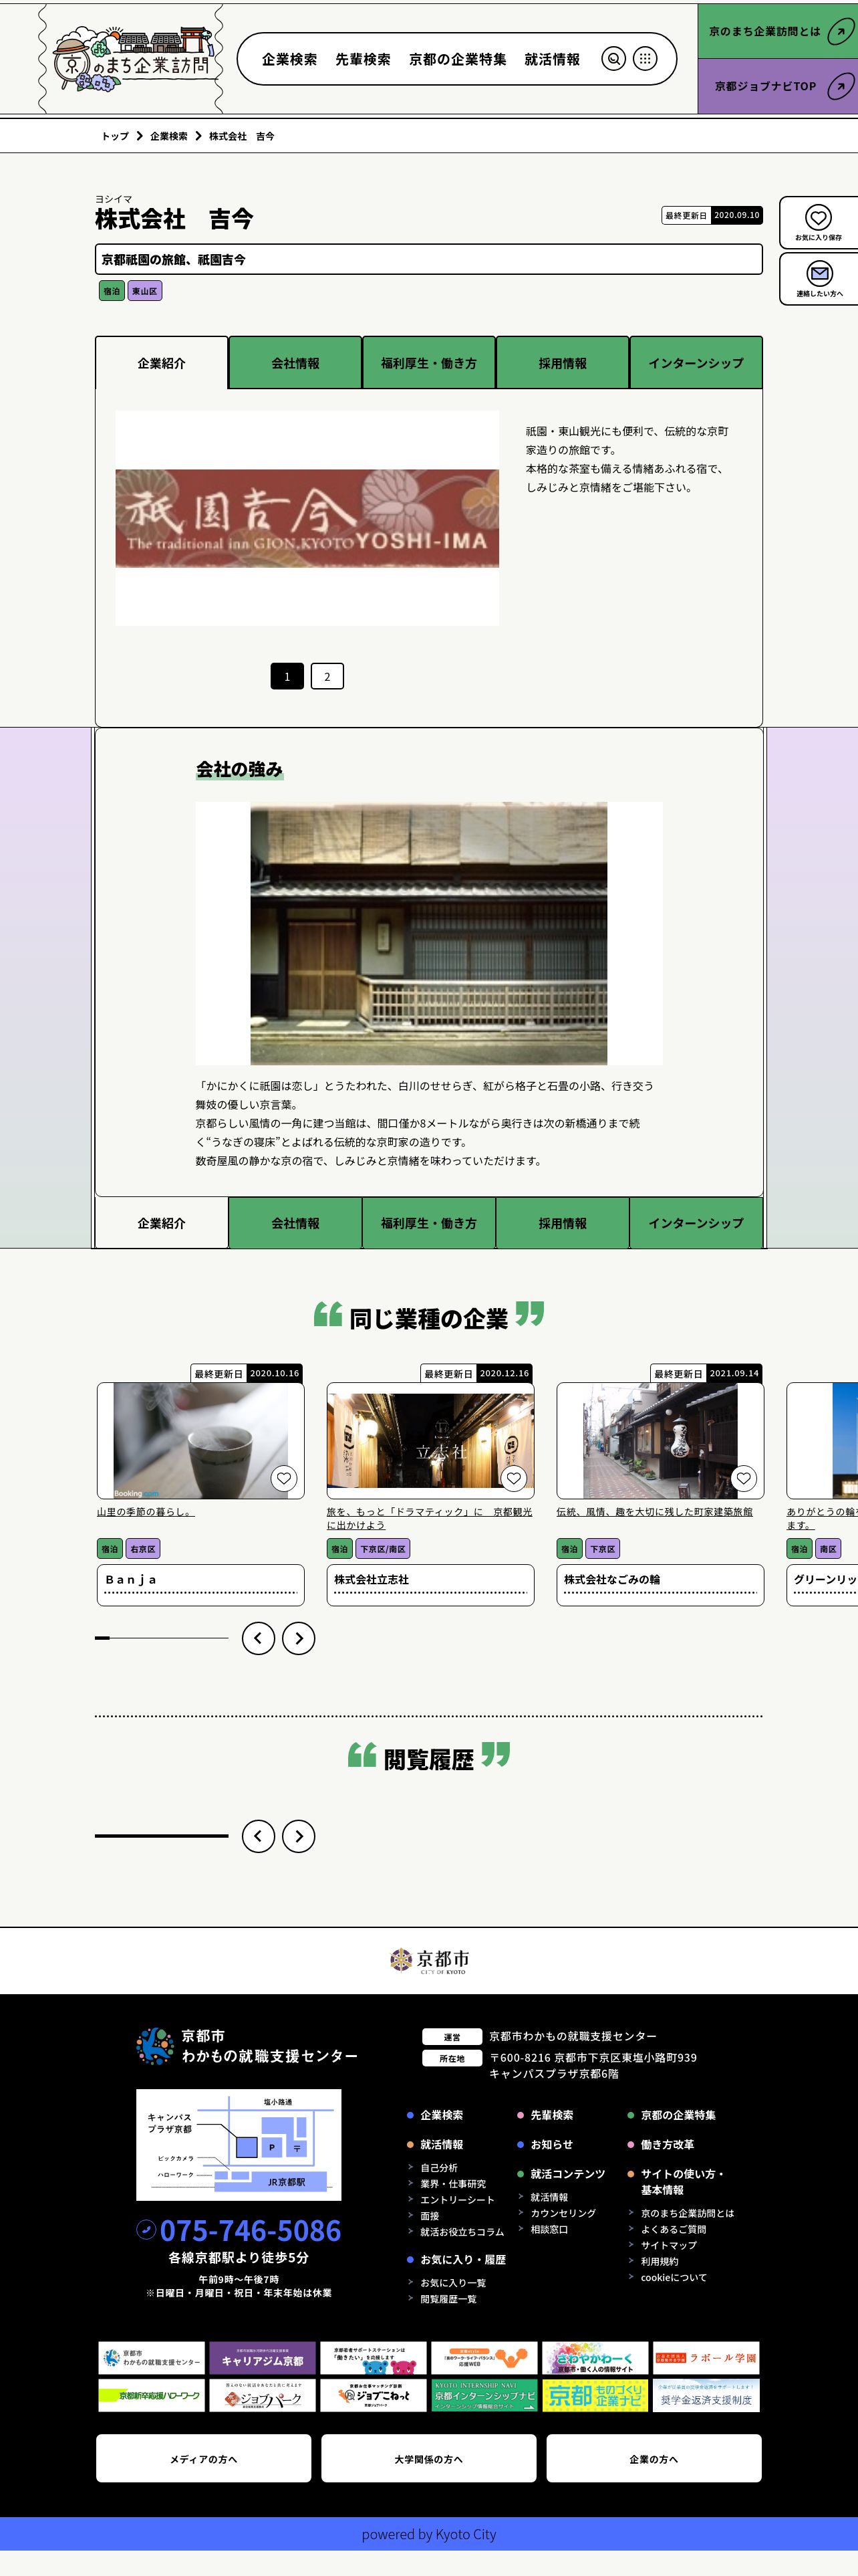
Task: Open footer お気に入り一覧 link
Action: pos(452,2282)
